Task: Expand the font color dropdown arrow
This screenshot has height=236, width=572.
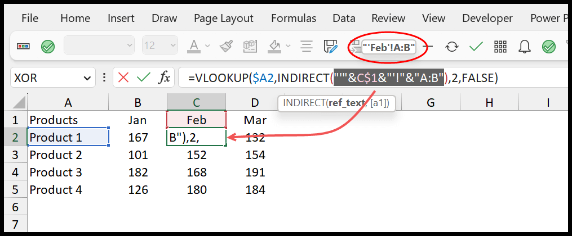Action: (207, 46)
